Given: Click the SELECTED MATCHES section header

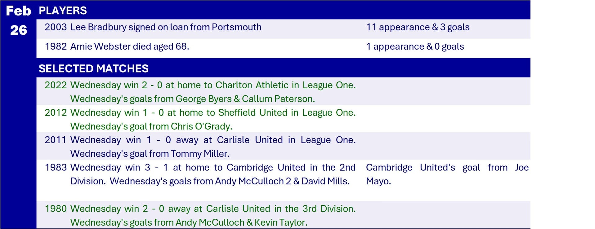Looking at the screenshot, I should tap(93, 68).
